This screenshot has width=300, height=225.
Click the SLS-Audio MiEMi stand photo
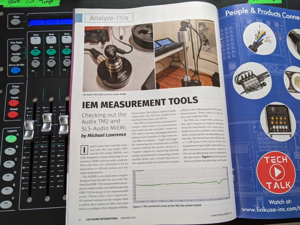pyautogui.click(x=187, y=54)
